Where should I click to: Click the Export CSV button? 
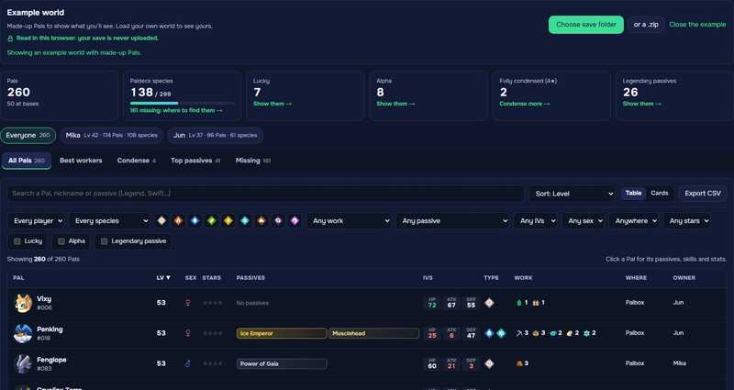703,194
